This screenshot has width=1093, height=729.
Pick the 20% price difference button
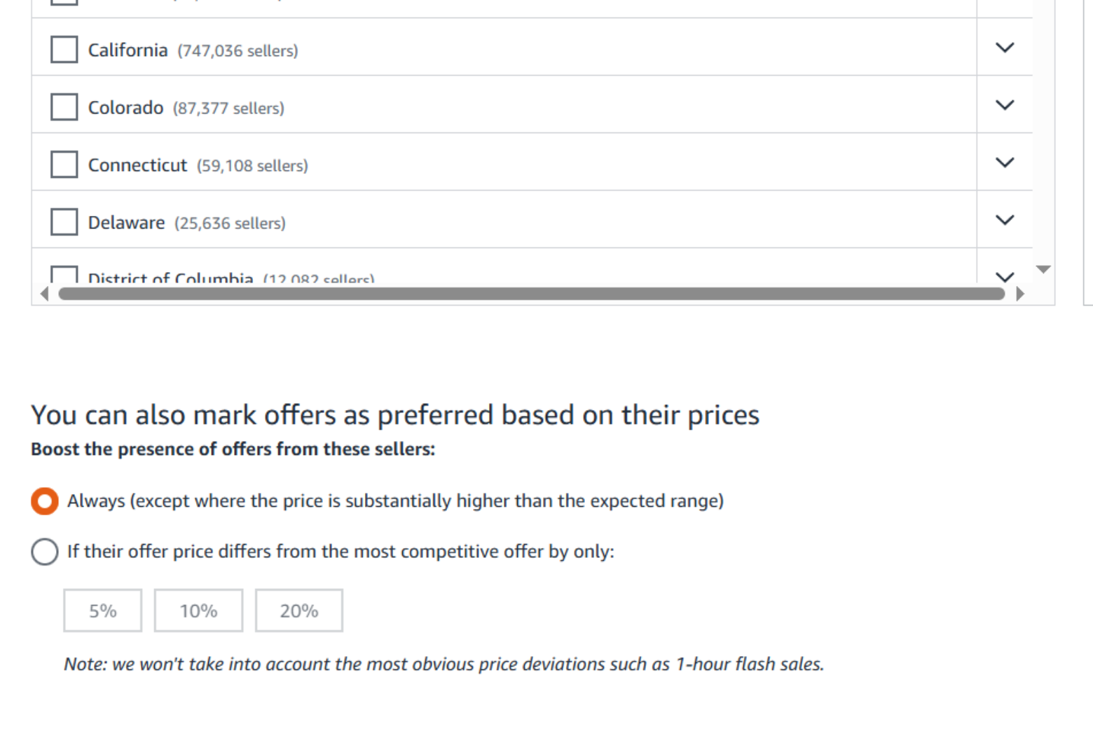click(x=299, y=611)
